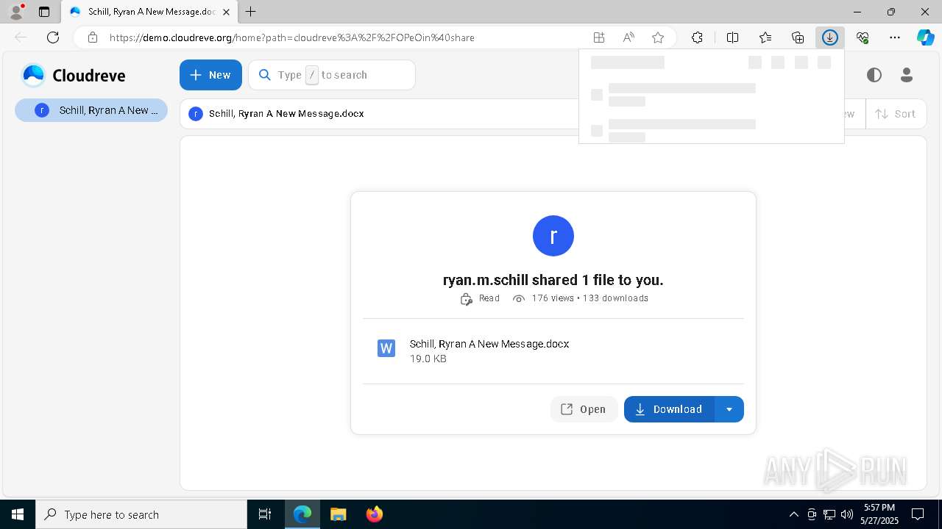Click taskbar Type here to search box

pos(141,514)
